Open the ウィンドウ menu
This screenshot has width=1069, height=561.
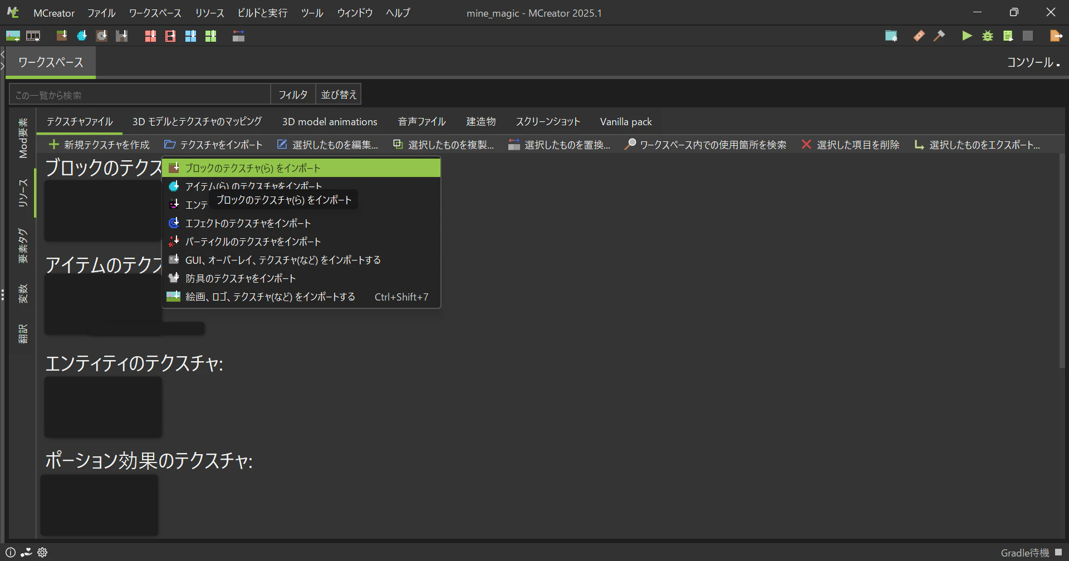pyautogui.click(x=355, y=13)
